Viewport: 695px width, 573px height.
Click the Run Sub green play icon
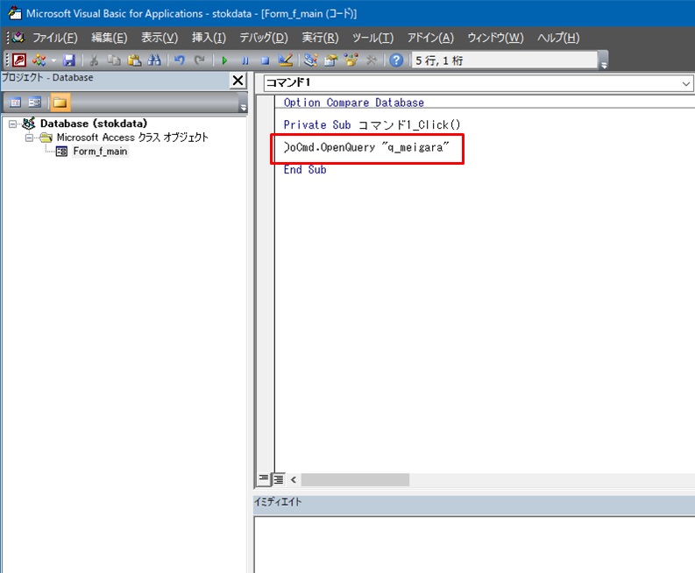(224, 60)
